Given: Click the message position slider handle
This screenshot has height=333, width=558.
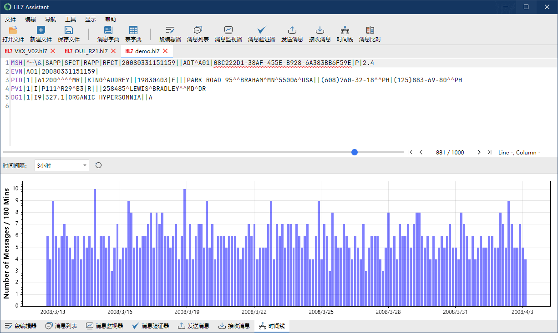Looking at the screenshot, I should (355, 153).
